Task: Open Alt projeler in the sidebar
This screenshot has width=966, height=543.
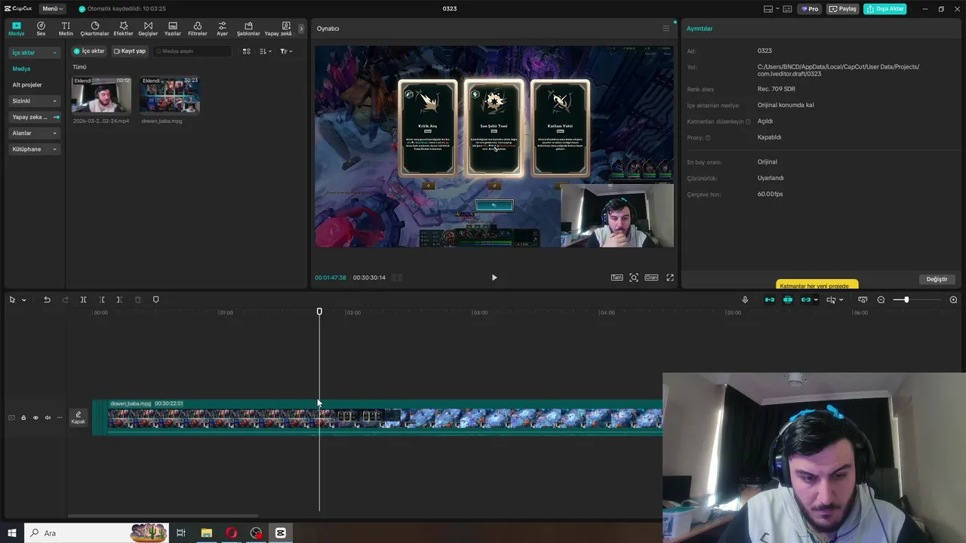Action: [27, 84]
